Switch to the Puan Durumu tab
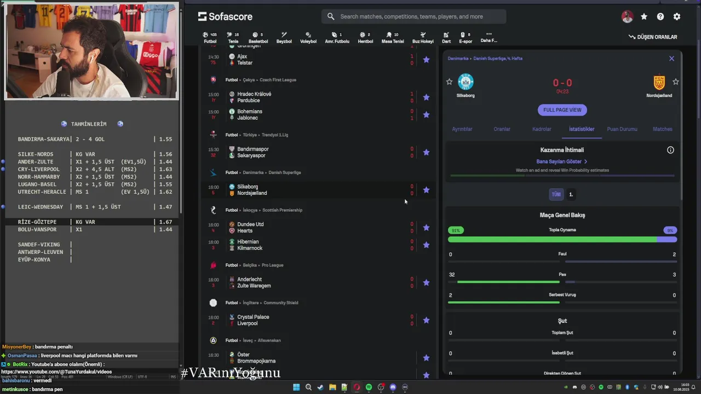 coord(622,129)
